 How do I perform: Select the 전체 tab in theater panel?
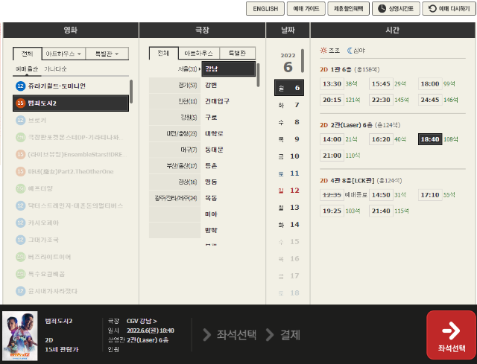(163, 53)
